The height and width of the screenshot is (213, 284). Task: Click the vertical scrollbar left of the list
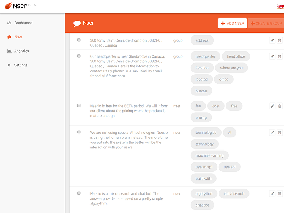[x=67, y=123]
